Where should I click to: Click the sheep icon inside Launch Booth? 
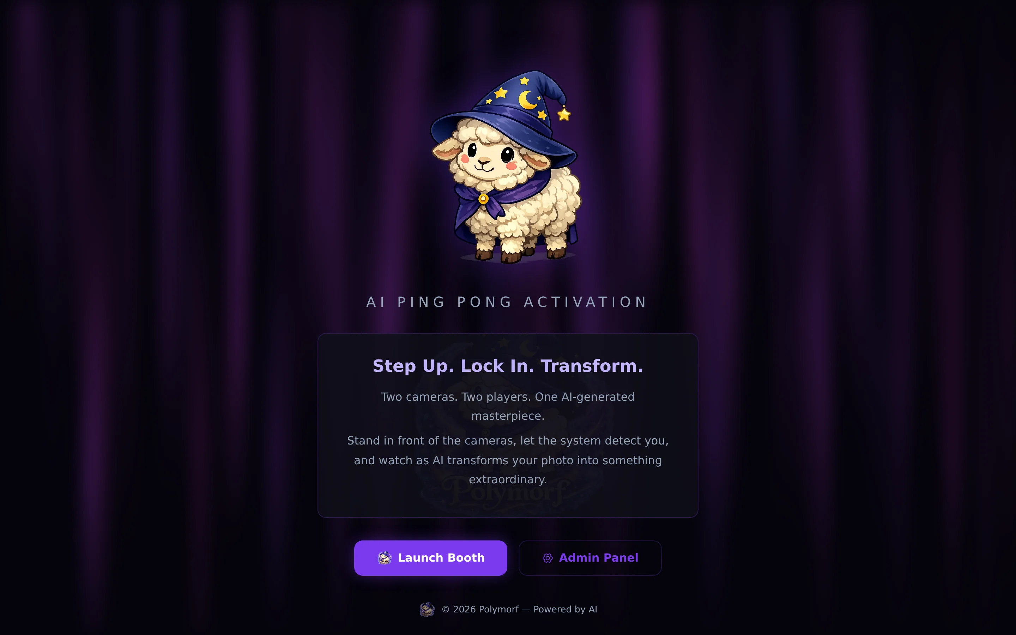point(385,558)
